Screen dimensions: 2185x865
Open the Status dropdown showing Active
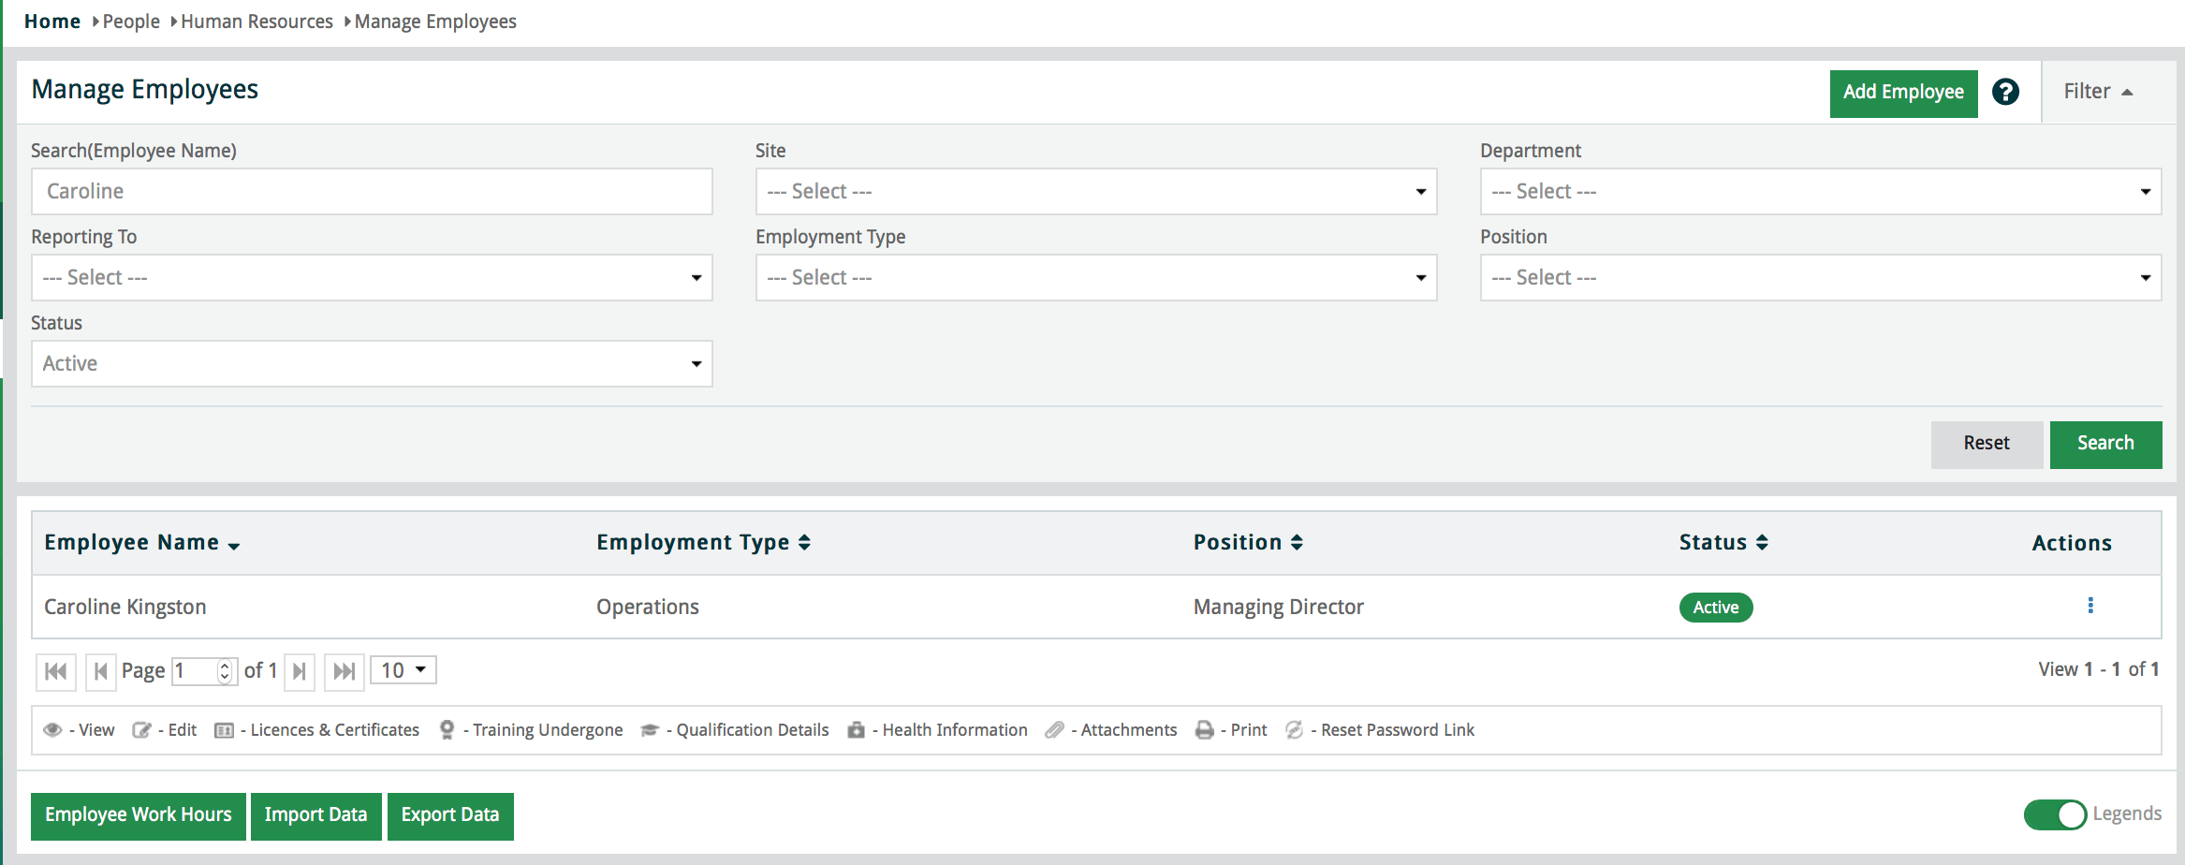pos(372,364)
